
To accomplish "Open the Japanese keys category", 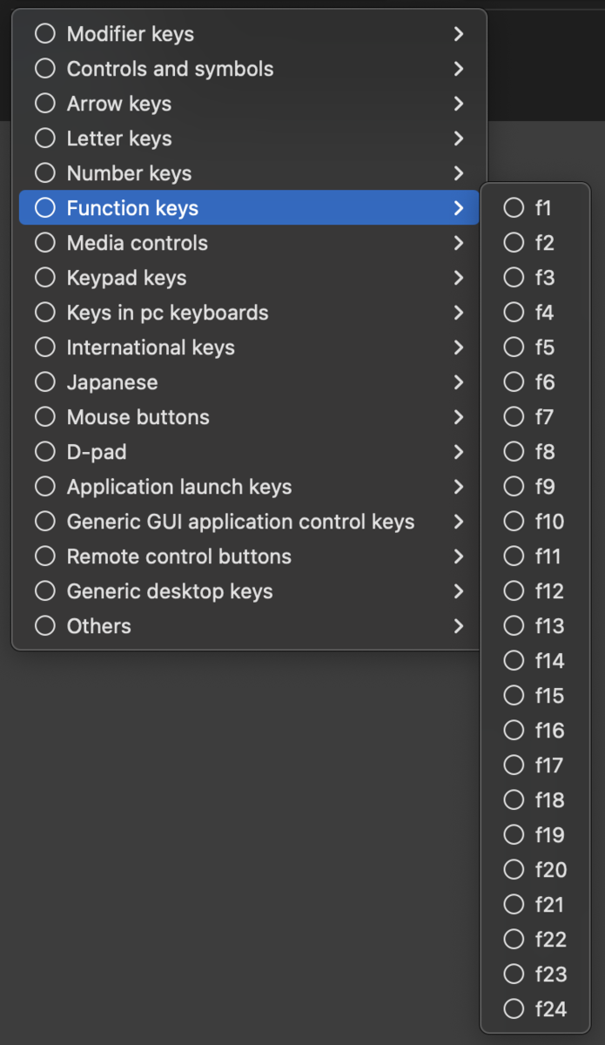I will point(249,382).
